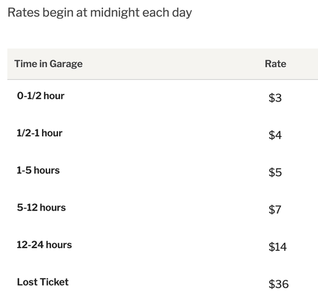Select the 'Time in Garage' column header
The image size is (318, 304).
(x=48, y=64)
